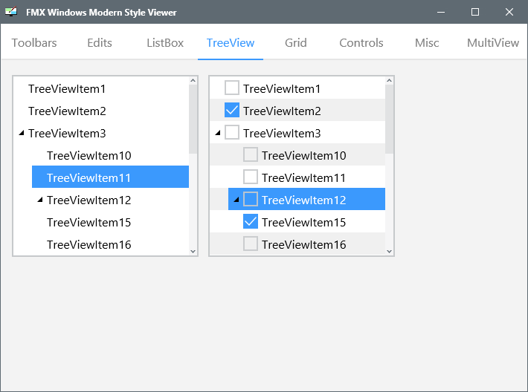Screen dimensions: 528x392
Task: Check the TreeViewItem1 checkbox
Action: [232, 88]
